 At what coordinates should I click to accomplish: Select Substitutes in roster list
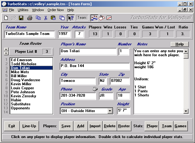[x=31, y=104]
